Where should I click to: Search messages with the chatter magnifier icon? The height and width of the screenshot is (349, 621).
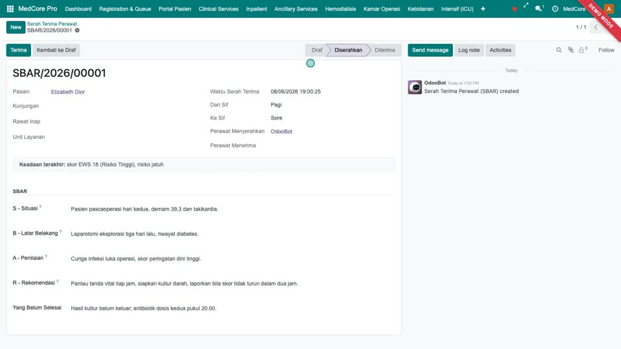coord(559,50)
